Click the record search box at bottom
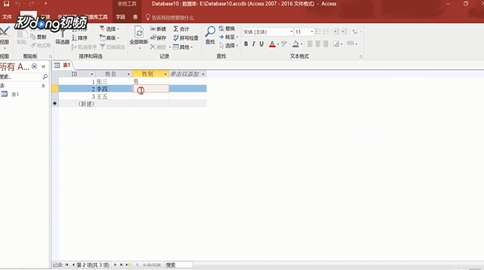 [x=179, y=265]
